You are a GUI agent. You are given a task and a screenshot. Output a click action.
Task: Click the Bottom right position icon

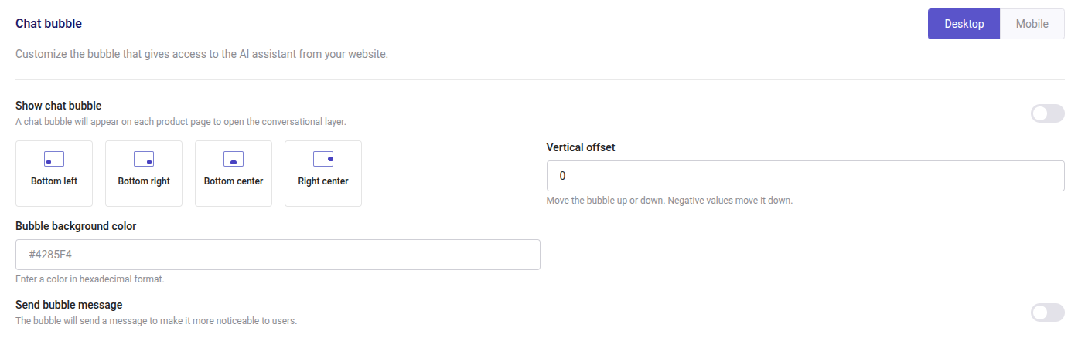144,159
